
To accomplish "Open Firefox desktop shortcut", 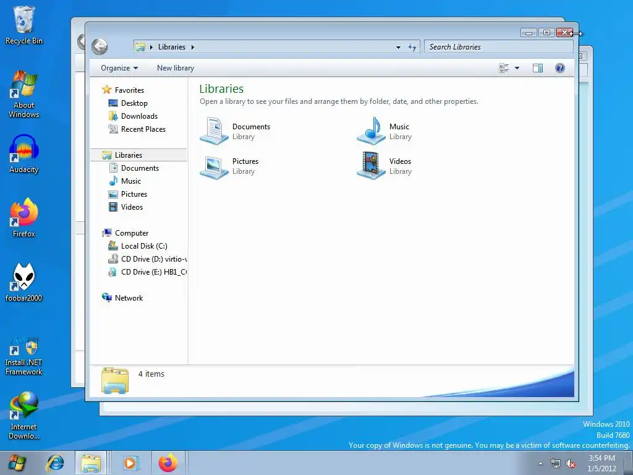I will click(x=24, y=218).
